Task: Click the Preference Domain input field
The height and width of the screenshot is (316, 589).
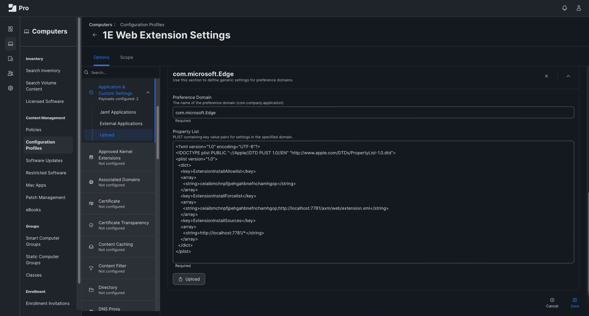Action: 373,113
